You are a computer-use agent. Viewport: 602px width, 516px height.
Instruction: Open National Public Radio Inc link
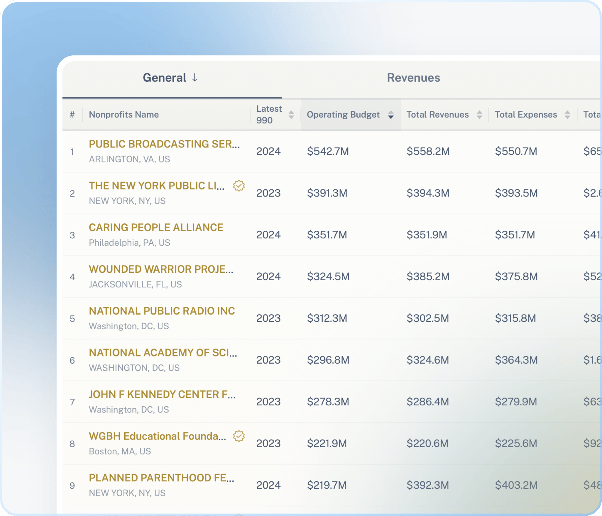(162, 311)
